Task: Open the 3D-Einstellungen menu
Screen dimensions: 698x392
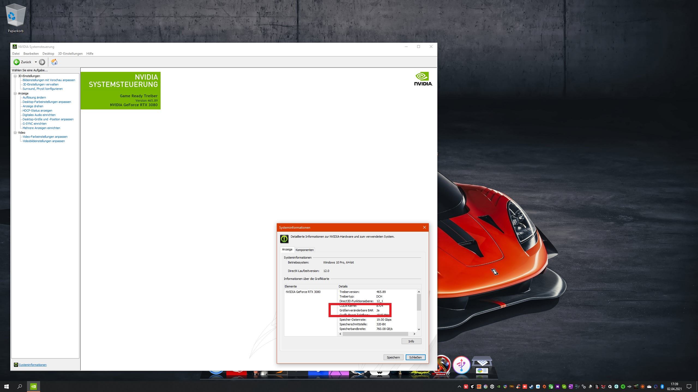Action: coord(70,54)
